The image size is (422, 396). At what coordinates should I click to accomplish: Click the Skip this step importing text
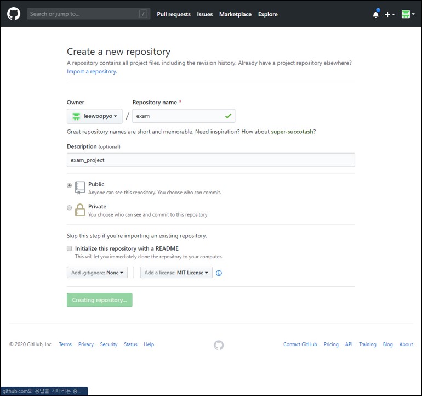[136, 236]
